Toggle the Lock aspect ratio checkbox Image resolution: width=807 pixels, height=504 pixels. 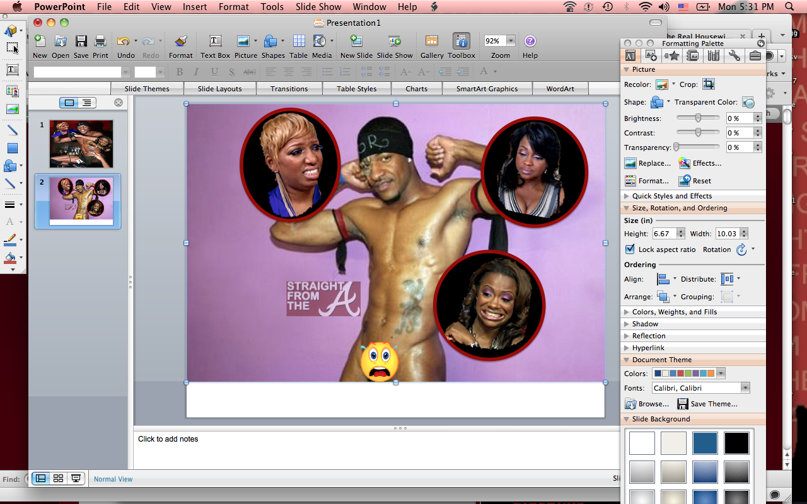pyautogui.click(x=630, y=249)
